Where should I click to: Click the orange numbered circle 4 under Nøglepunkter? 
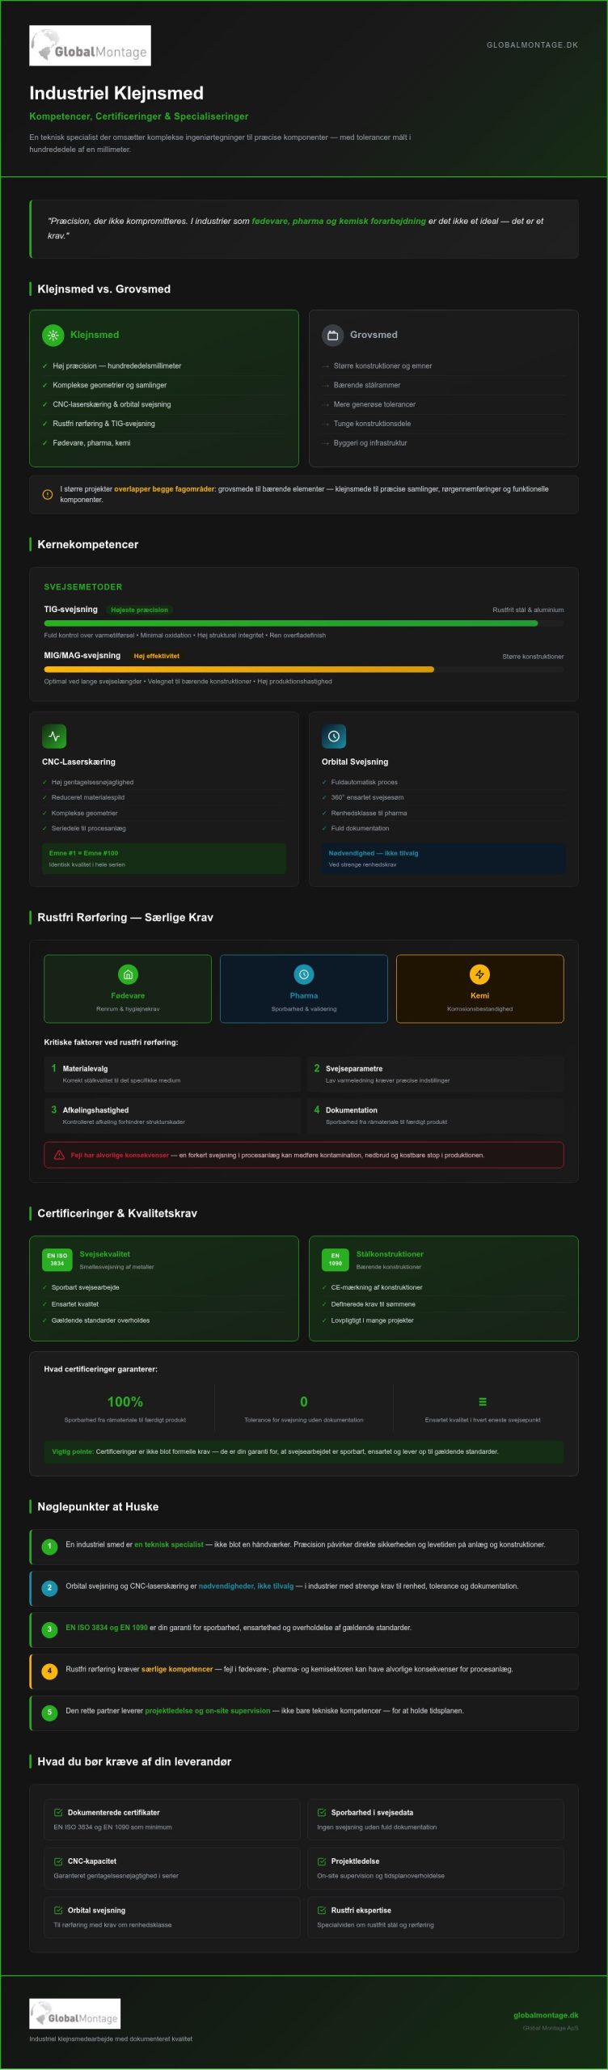[x=49, y=1671]
